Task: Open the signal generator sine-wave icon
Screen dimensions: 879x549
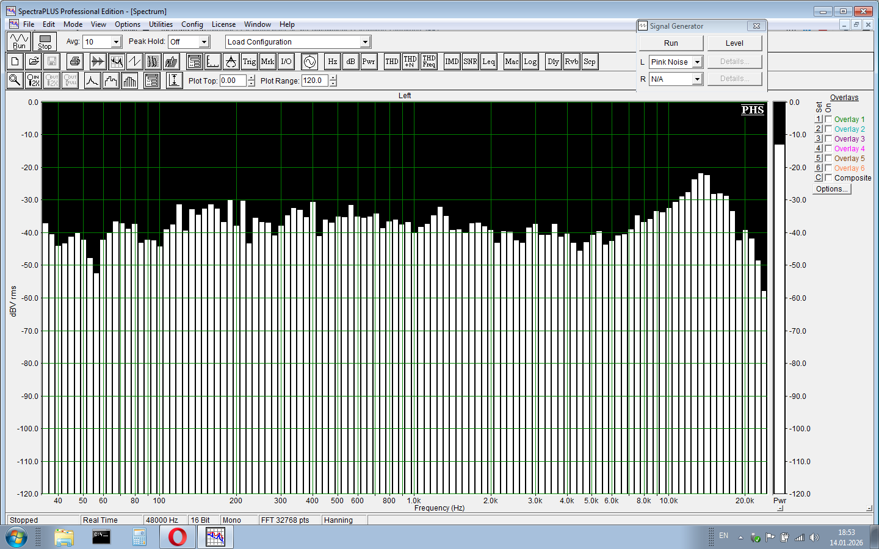Action: pyautogui.click(x=309, y=62)
